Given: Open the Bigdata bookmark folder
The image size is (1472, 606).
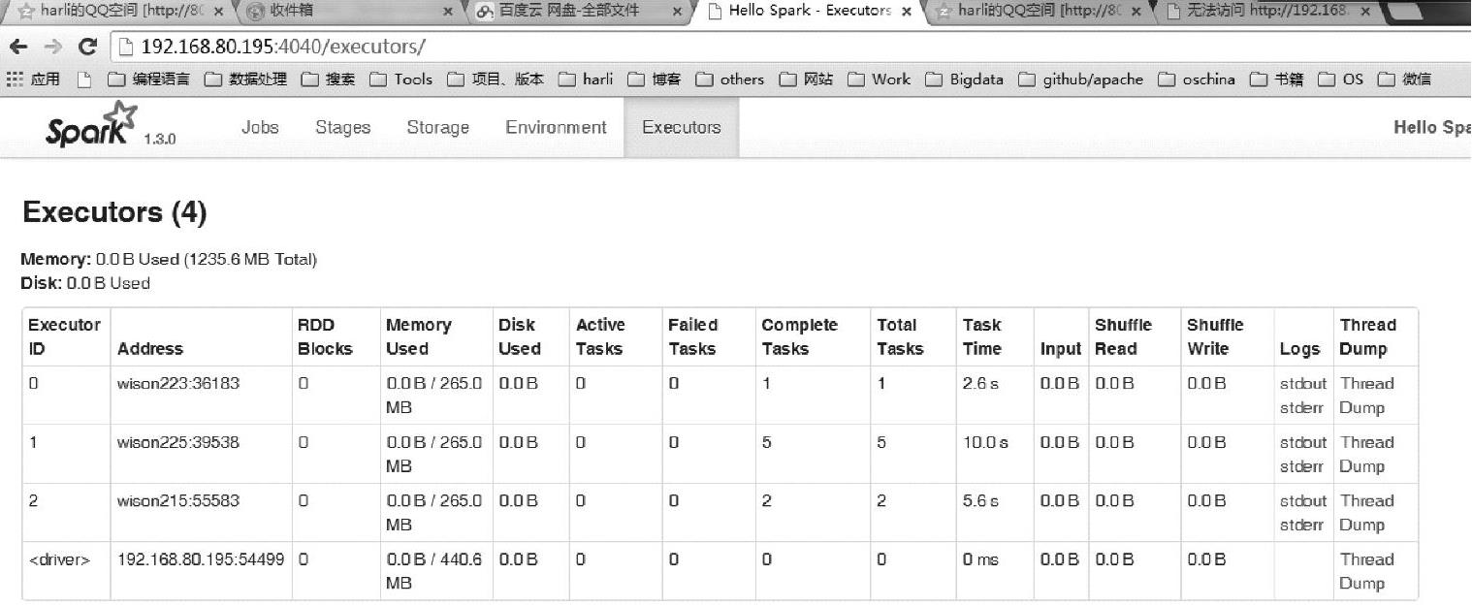Looking at the screenshot, I should pyautogui.click(x=965, y=80).
